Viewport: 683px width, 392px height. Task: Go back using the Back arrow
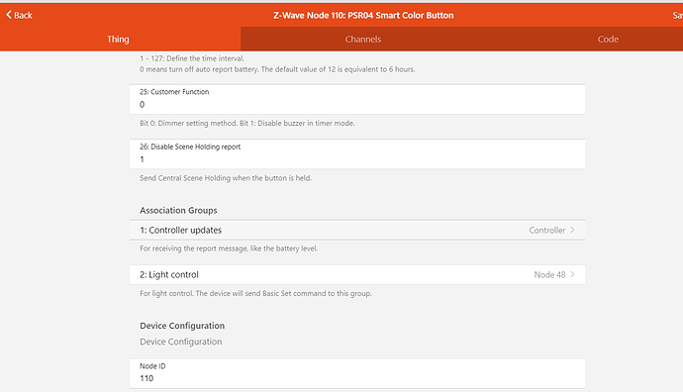pyautogui.click(x=19, y=15)
